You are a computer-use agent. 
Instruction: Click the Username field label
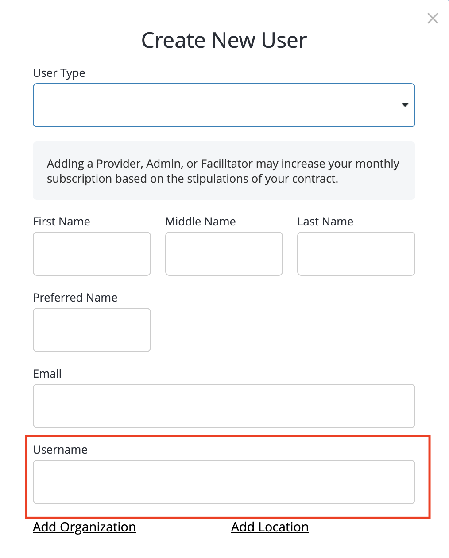[60, 450]
